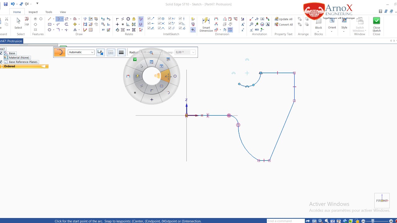Click the tangent arc button in command bar
This screenshot has width=397, height=223.
click(60, 52)
